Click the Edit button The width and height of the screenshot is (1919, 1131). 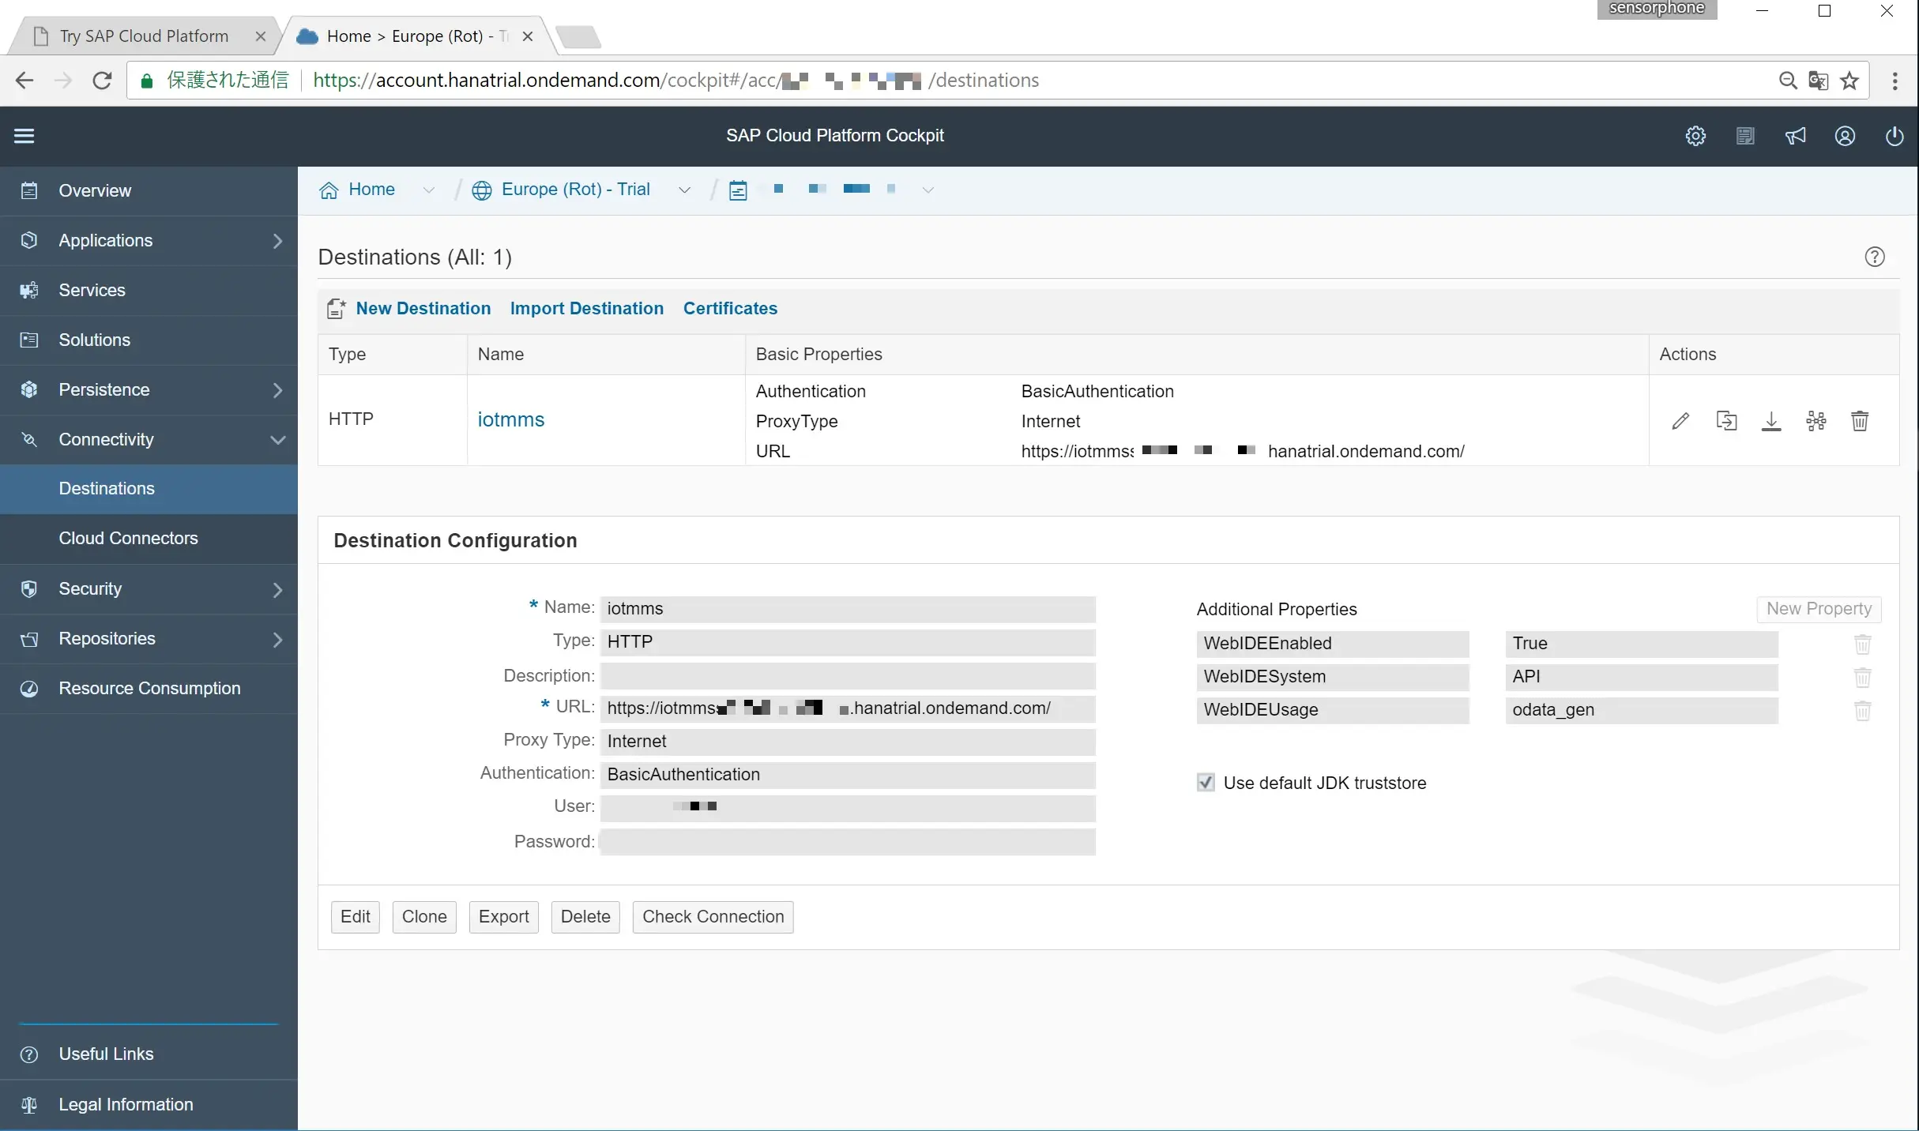pyautogui.click(x=356, y=917)
